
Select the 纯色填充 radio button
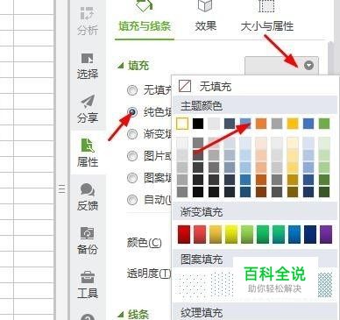[132, 111]
